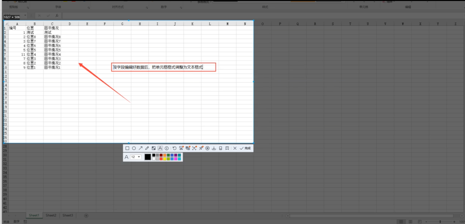Click the large current color black box
The image size is (465, 224).
[x=148, y=157]
